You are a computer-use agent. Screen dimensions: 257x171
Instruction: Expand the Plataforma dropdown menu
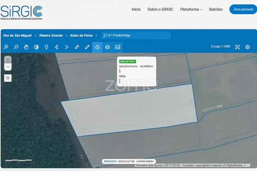pyautogui.click(x=191, y=9)
